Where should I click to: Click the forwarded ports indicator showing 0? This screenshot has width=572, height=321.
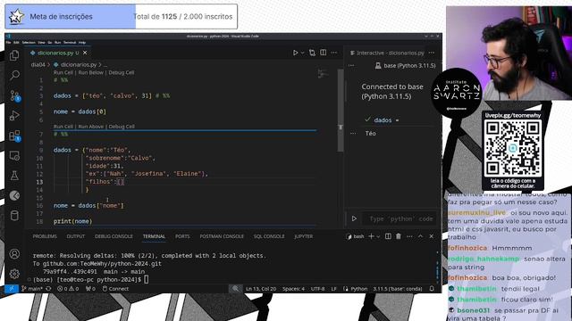[x=90, y=289]
